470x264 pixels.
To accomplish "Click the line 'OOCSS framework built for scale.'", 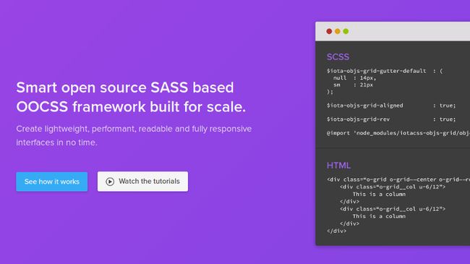I will click(131, 106).
